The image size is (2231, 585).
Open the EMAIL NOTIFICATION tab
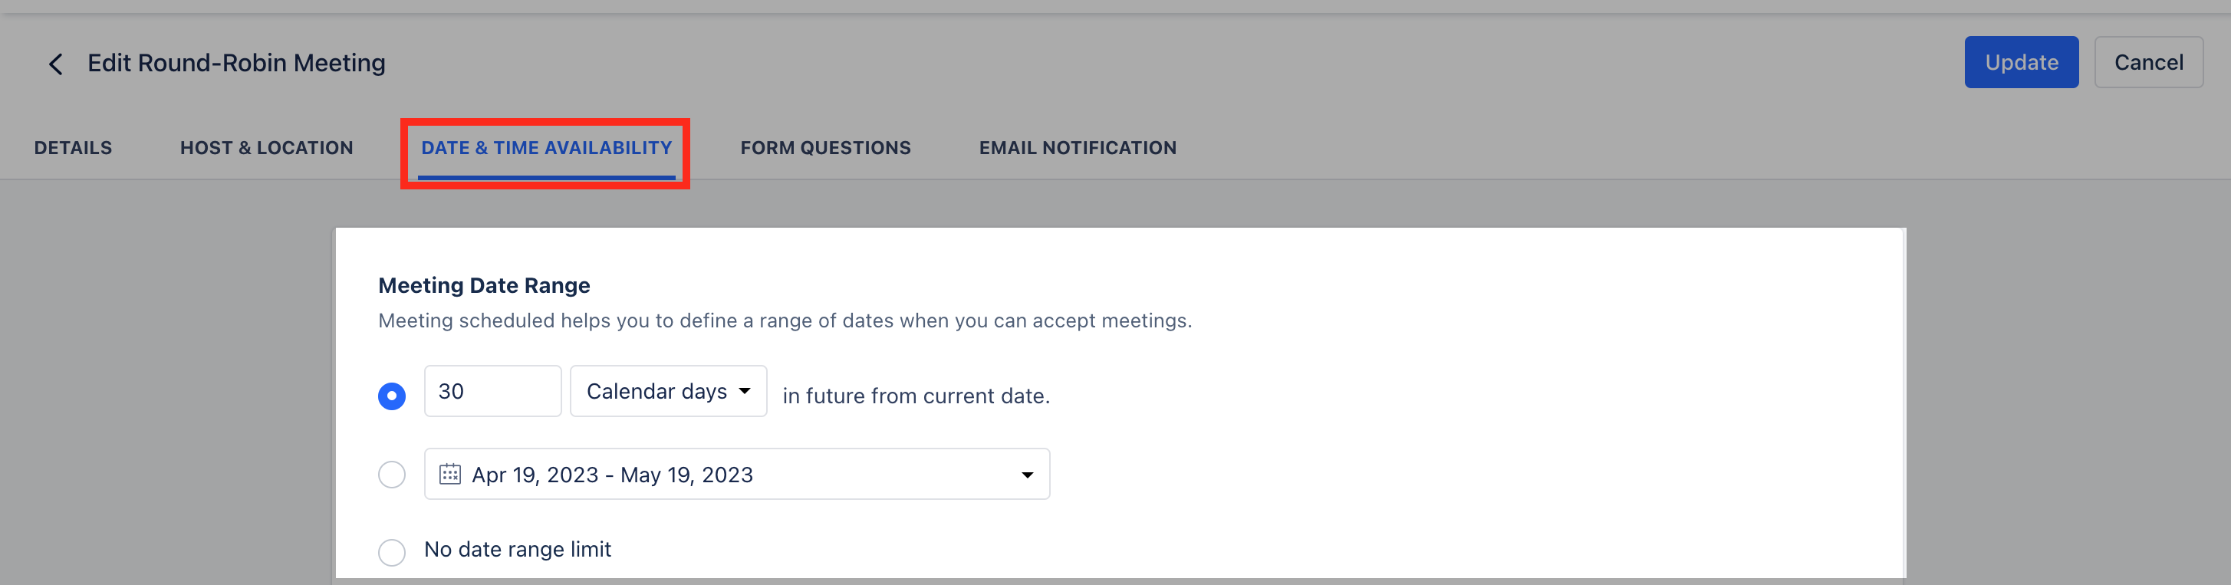coord(1077,147)
